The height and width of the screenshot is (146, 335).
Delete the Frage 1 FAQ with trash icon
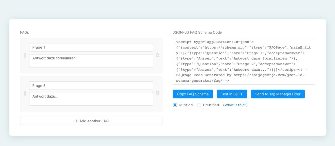(157, 55)
